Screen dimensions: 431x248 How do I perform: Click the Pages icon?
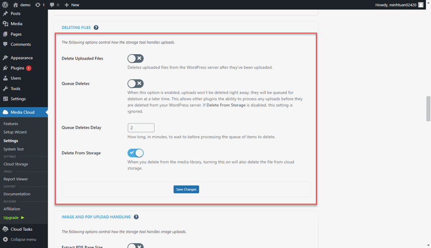(x=5, y=34)
